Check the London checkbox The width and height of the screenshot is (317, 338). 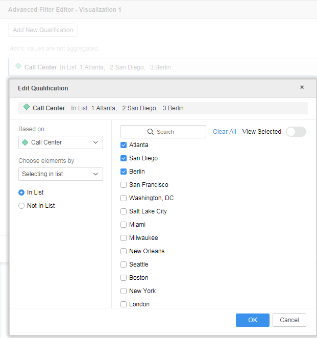click(124, 304)
